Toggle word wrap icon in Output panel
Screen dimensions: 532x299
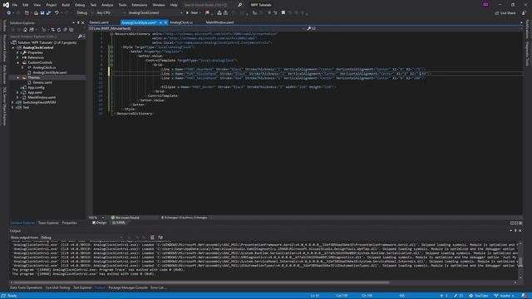coord(160,238)
